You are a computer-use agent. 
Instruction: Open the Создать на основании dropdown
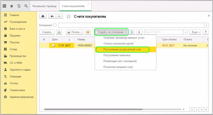111,32
